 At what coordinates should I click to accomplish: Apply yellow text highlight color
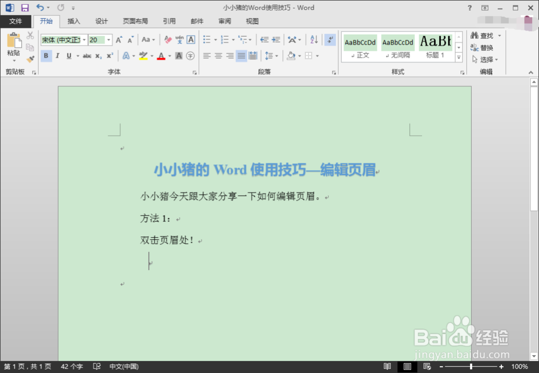click(143, 56)
